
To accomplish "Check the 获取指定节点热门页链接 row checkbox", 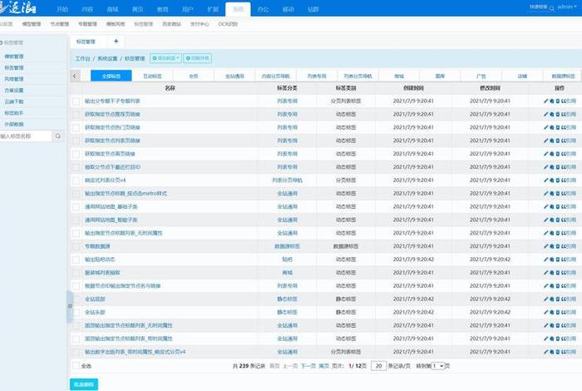I will (x=76, y=128).
